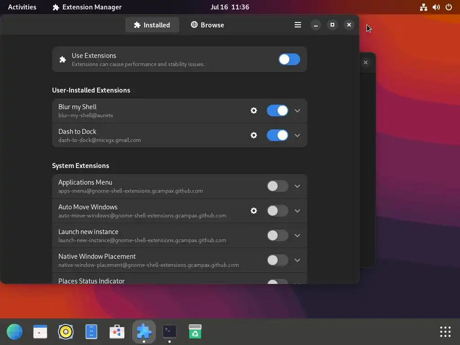460x345 pixels.
Task: Open the hamburger main menu
Action: pyautogui.click(x=298, y=25)
